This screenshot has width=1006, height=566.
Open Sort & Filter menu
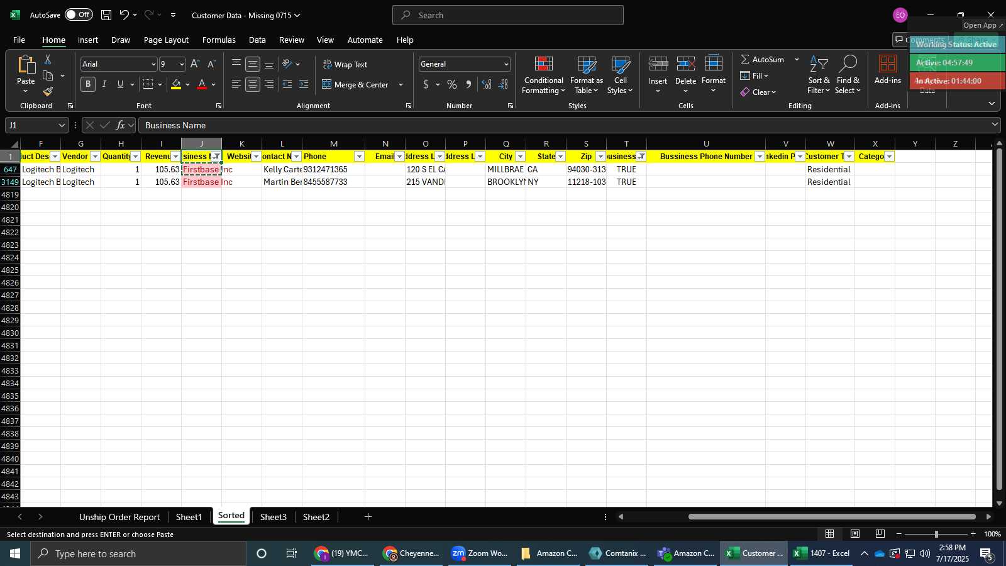pos(819,75)
